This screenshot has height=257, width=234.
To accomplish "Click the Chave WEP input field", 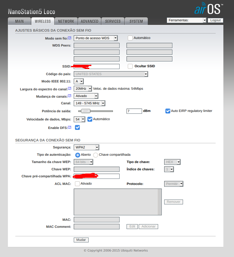I will click(x=97, y=169).
